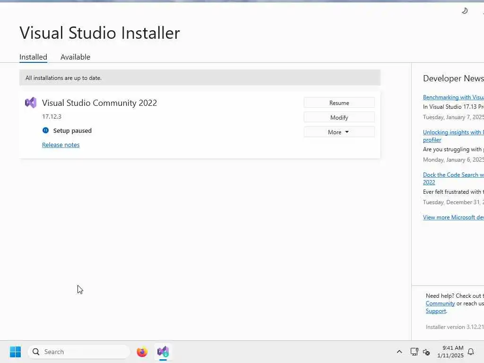The width and height of the screenshot is (484, 363).
Task: Switch to the Available tab
Action: click(75, 57)
